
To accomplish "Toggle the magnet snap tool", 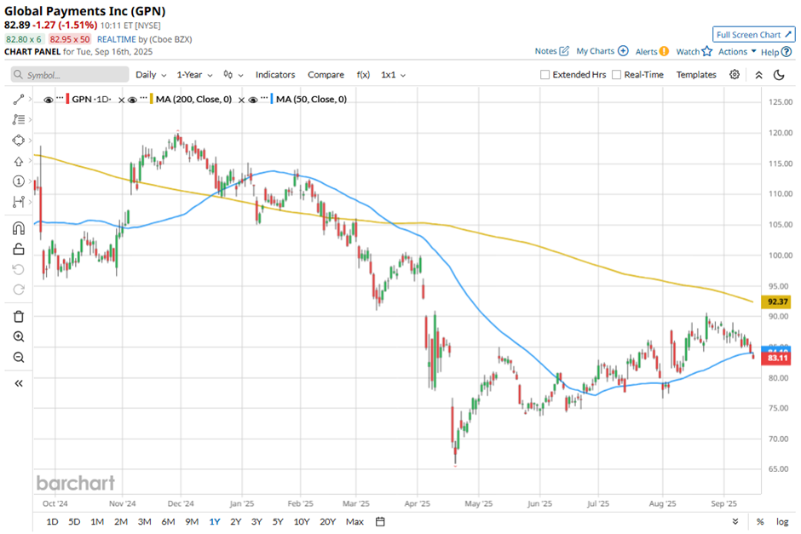I will point(19,228).
